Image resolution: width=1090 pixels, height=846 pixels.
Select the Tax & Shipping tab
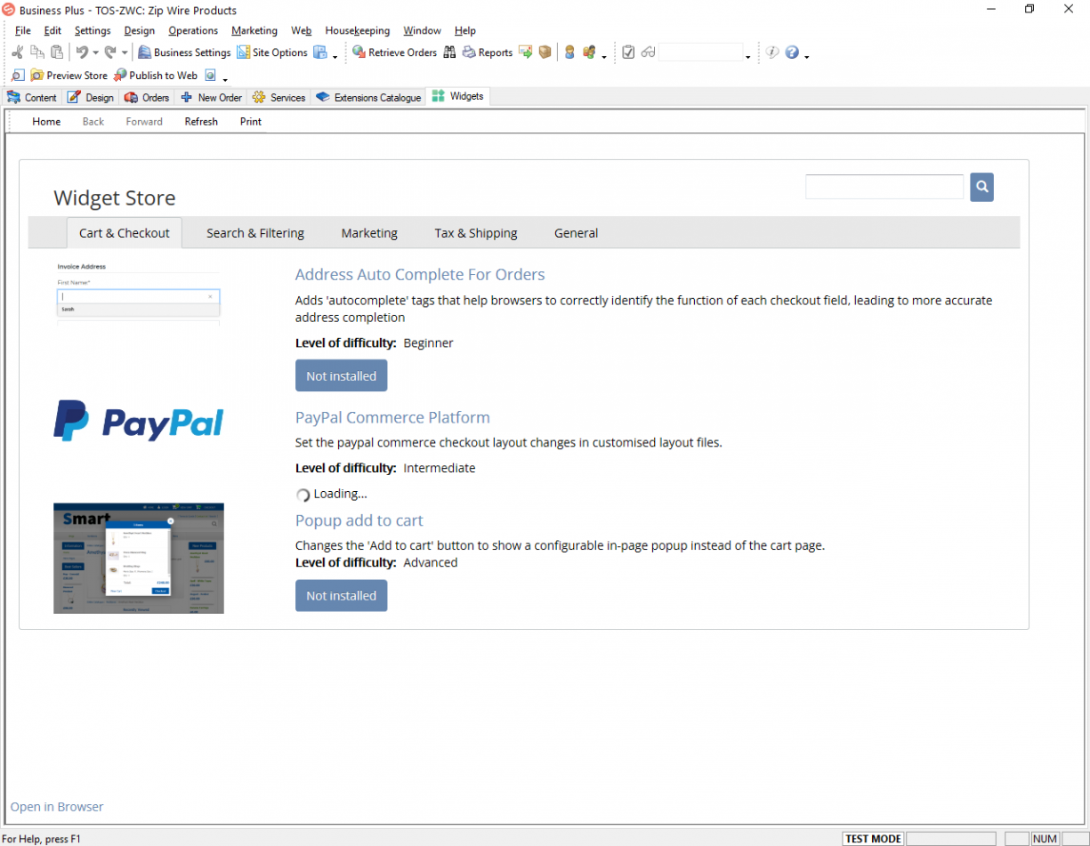(x=475, y=233)
